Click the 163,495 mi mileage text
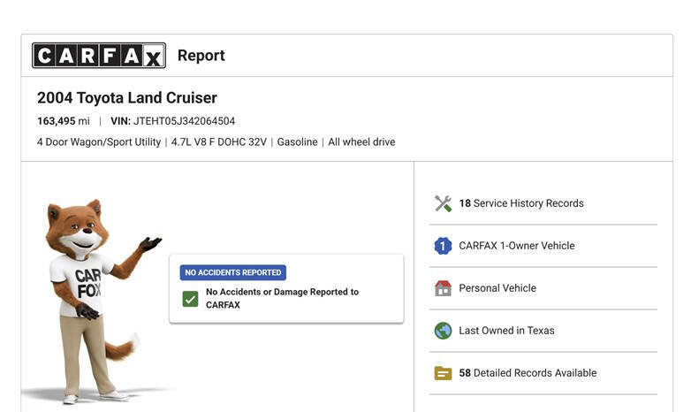The image size is (691, 412). click(64, 121)
